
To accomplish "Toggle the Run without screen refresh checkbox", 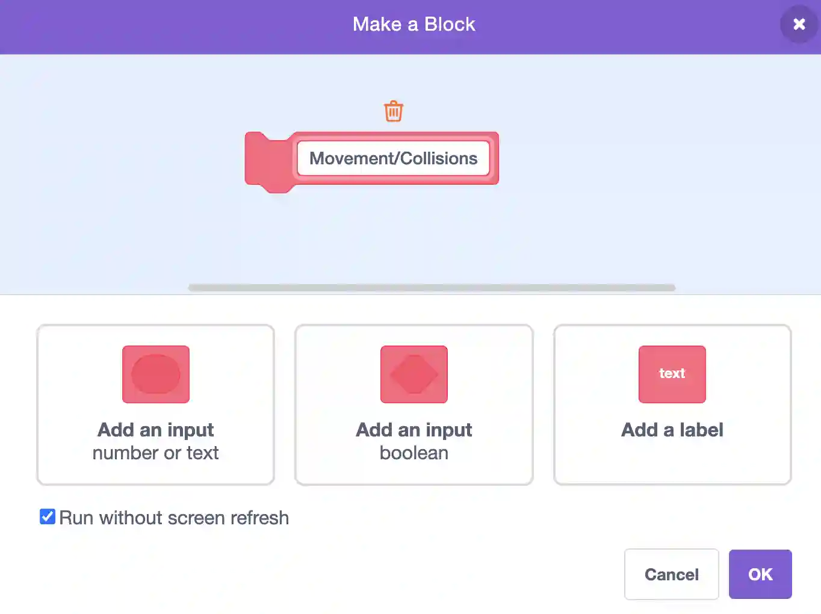I will point(48,516).
